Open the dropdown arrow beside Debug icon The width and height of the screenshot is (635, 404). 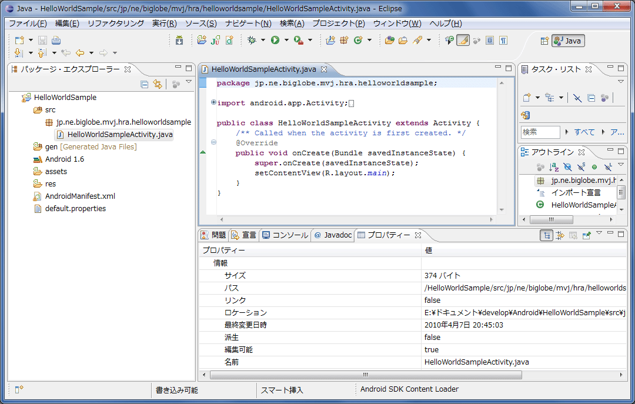coord(263,40)
